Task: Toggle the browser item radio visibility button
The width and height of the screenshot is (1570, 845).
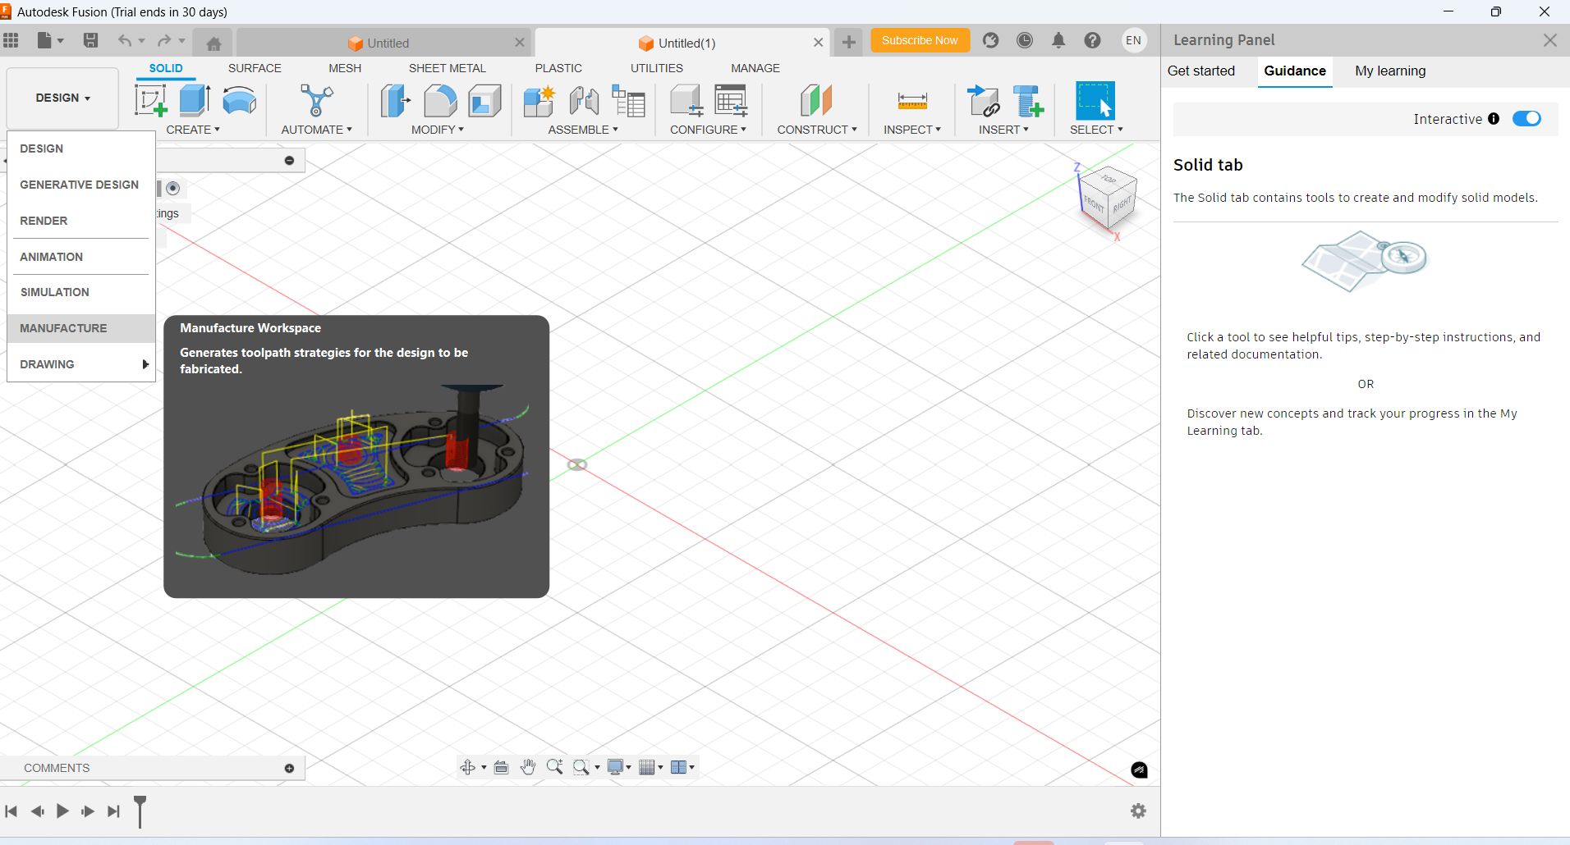Action: [x=172, y=189]
